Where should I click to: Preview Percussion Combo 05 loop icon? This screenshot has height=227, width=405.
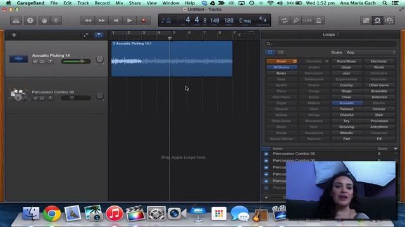coord(266,154)
